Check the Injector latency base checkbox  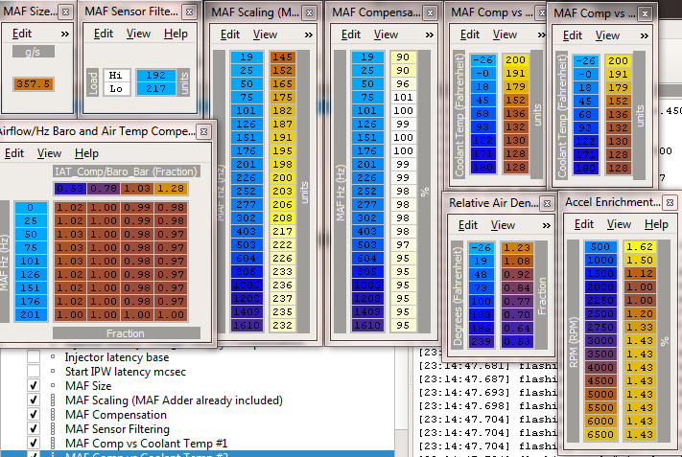click(34, 356)
